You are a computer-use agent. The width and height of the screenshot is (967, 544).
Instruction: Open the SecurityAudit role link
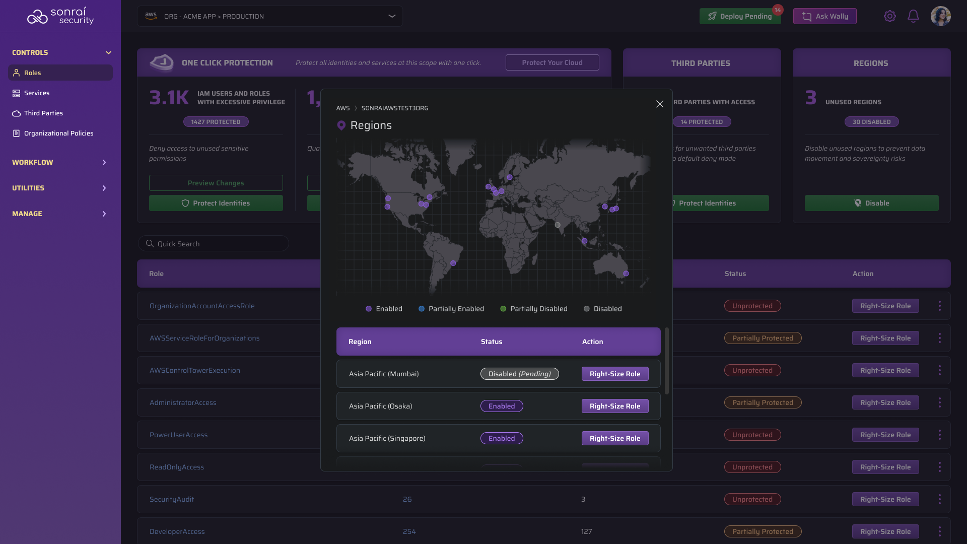[172, 499]
